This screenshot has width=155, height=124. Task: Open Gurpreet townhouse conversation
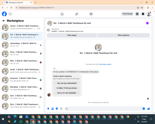tap(22, 80)
